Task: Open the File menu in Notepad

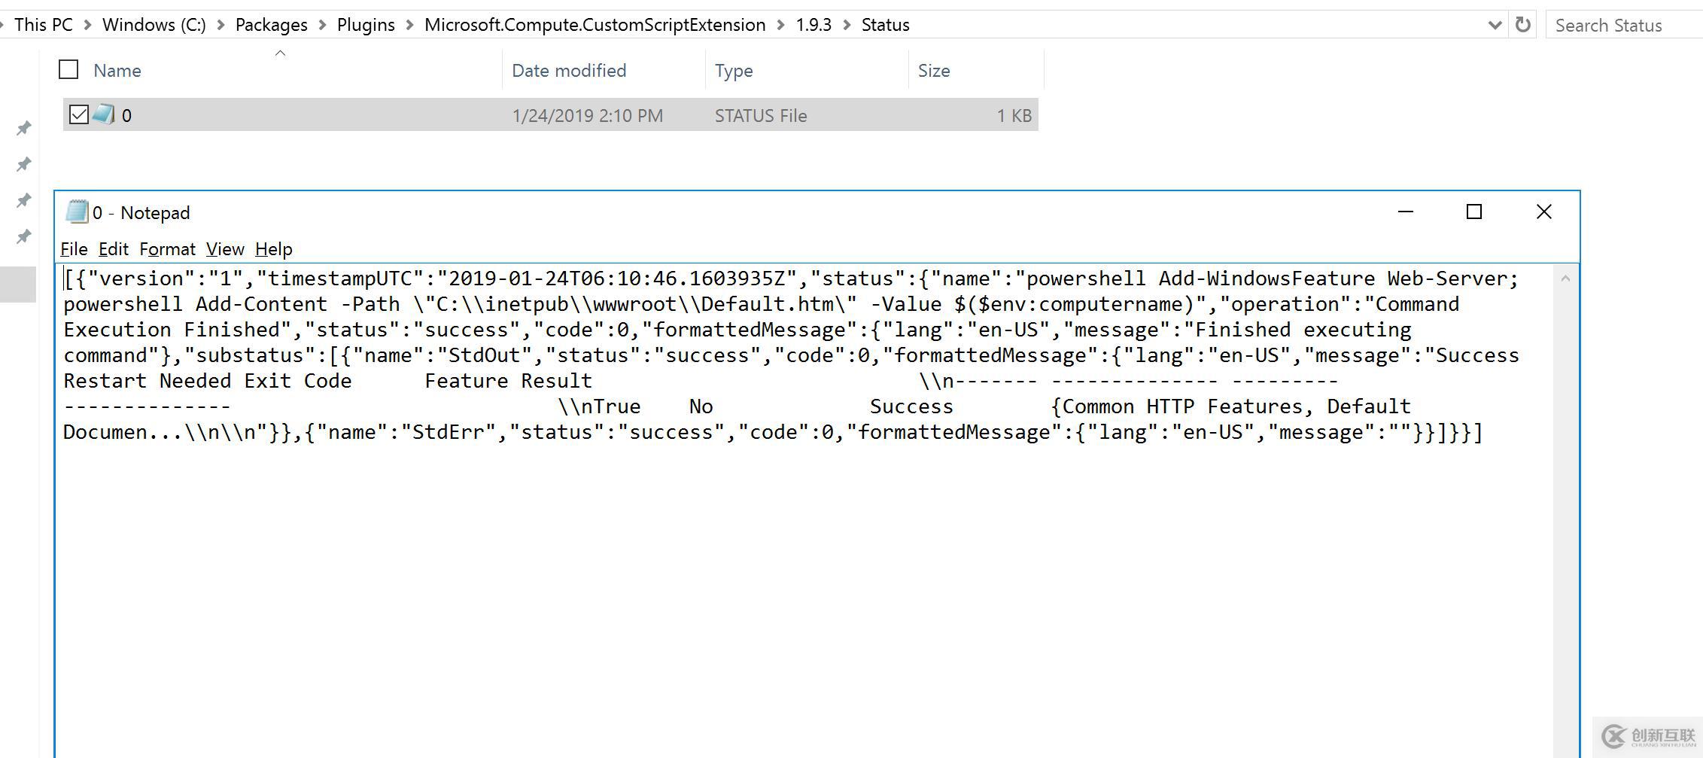Action: 74,249
